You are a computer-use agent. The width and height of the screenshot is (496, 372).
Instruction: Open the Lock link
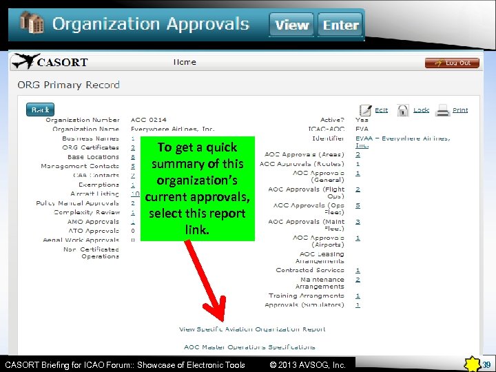422,110
